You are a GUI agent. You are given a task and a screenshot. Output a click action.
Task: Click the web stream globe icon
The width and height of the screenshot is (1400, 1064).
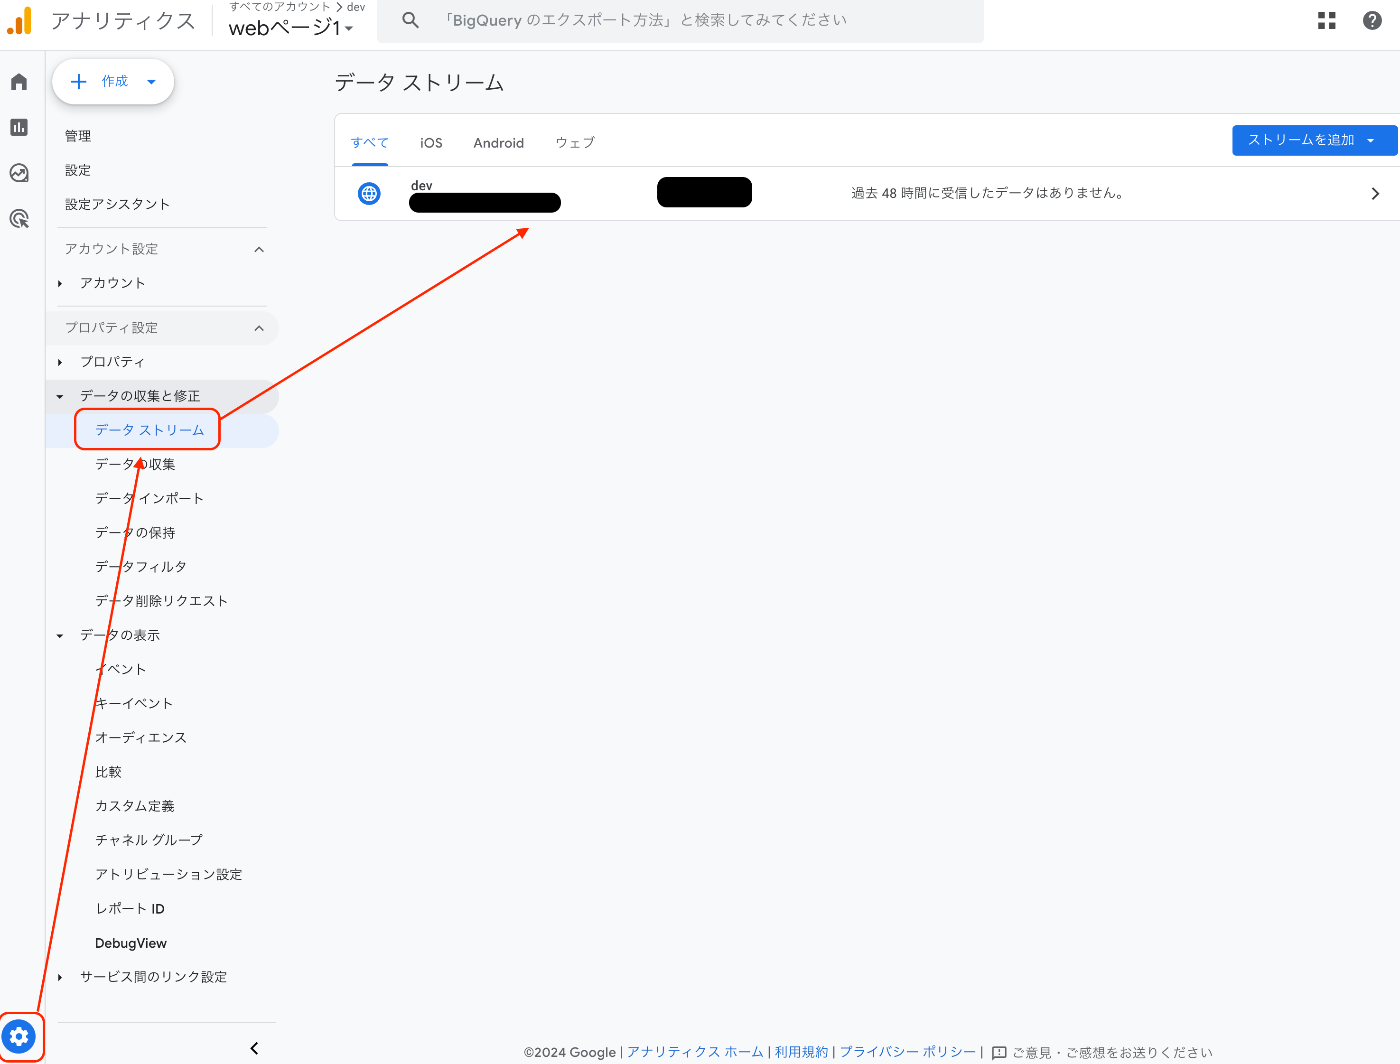tap(369, 193)
